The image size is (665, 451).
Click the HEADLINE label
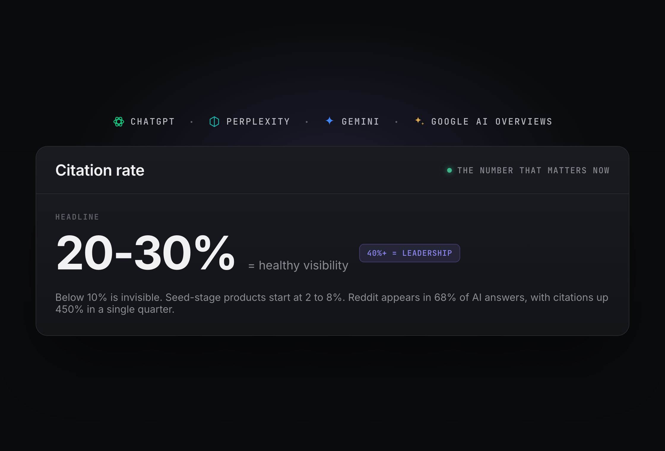coord(77,217)
